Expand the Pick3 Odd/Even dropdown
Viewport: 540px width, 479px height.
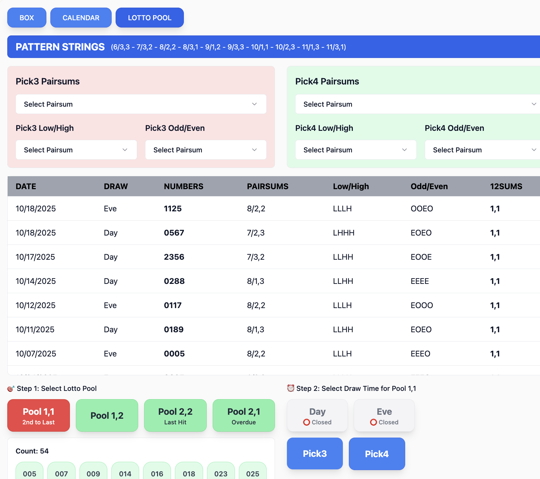coord(205,150)
